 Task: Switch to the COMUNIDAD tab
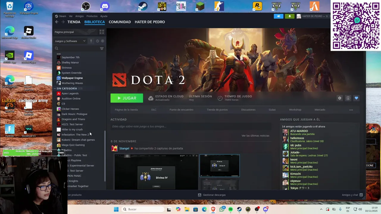tap(120, 22)
